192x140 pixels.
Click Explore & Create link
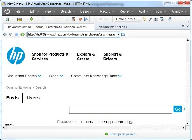[86, 56]
